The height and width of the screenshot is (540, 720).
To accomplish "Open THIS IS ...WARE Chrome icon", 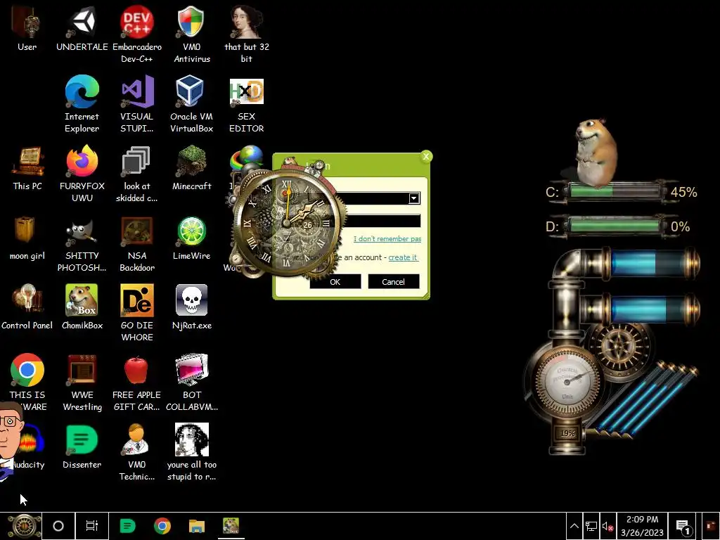I will [27, 370].
